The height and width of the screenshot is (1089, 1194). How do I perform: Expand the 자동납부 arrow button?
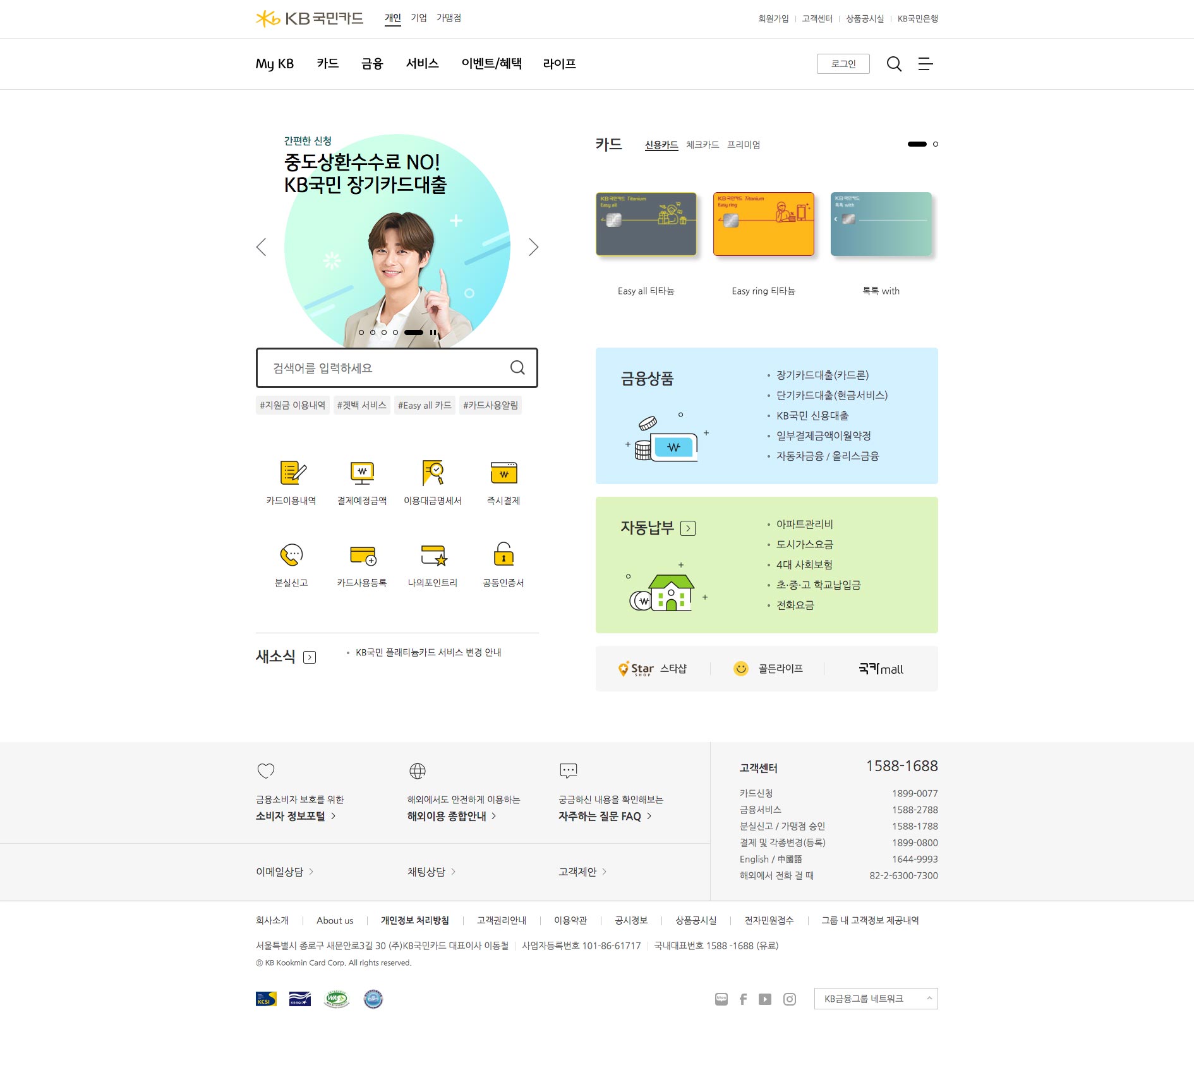click(688, 528)
